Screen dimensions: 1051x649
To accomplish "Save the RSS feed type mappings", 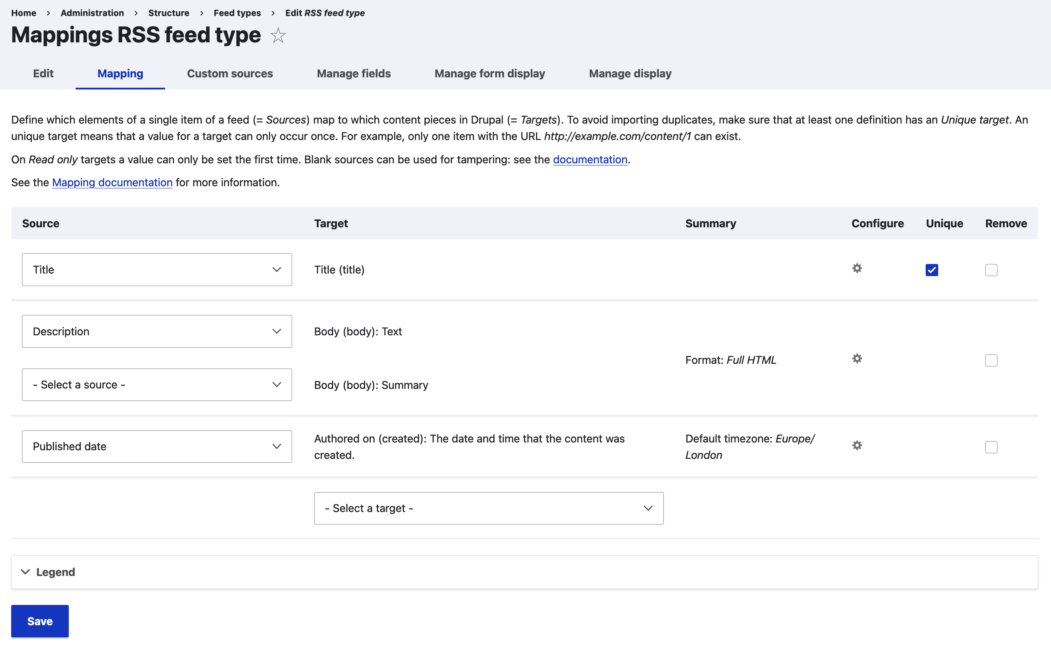I will pos(39,620).
